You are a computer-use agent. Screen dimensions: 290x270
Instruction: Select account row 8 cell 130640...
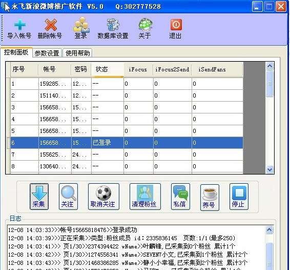(x=55, y=166)
